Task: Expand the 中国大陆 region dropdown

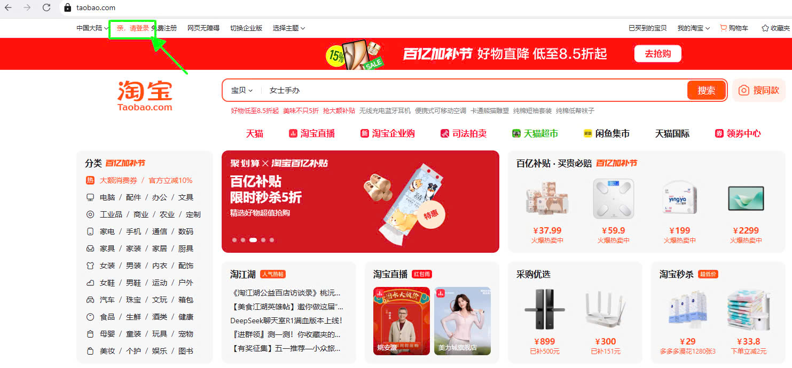Action: tap(92, 28)
